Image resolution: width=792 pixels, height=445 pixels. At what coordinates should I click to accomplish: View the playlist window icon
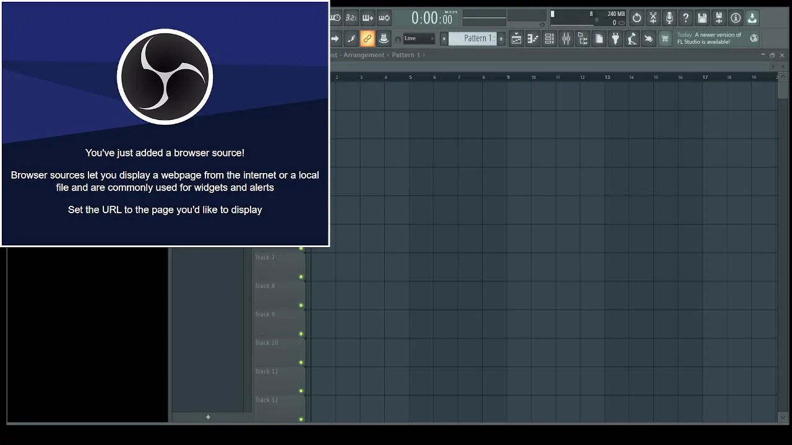pyautogui.click(x=516, y=38)
